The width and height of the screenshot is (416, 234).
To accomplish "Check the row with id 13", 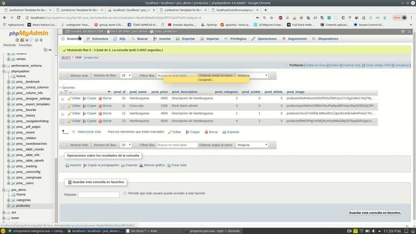I will pyautogui.click(x=62, y=122).
